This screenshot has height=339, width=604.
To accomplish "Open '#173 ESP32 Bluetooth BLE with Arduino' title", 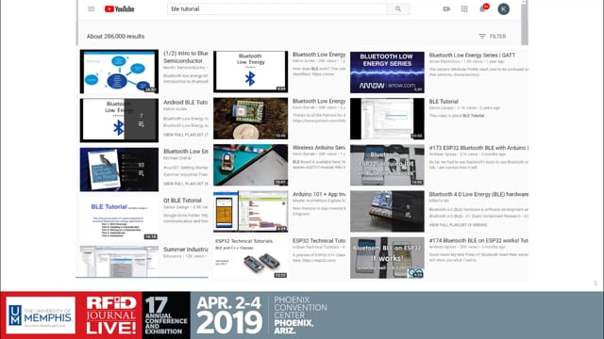I will point(478,148).
